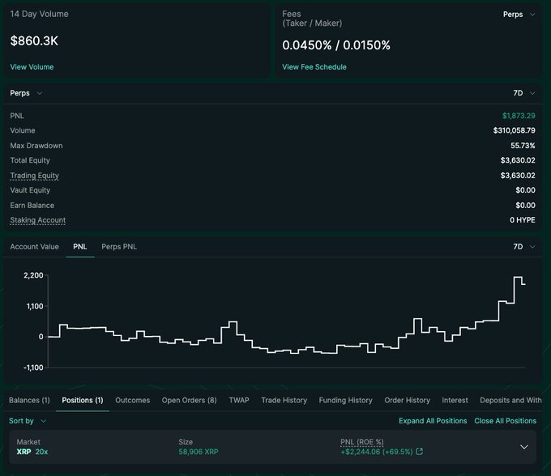Click Expand All Positions
Image resolution: width=551 pixels, height=476 pixels.
(433, 421)
